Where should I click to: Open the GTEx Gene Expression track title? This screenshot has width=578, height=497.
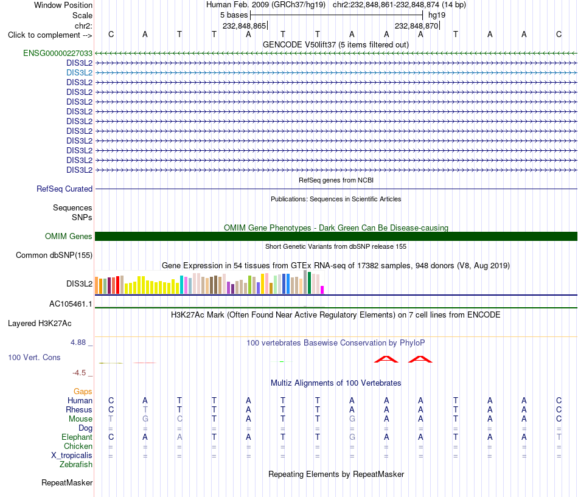point(336,265)
